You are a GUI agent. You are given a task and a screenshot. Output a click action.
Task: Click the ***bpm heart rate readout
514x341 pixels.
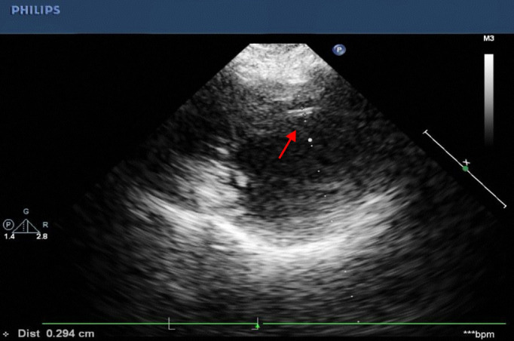[x=479, y=335]
